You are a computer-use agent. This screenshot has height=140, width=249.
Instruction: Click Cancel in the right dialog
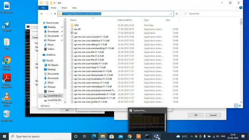pos(213,115)
